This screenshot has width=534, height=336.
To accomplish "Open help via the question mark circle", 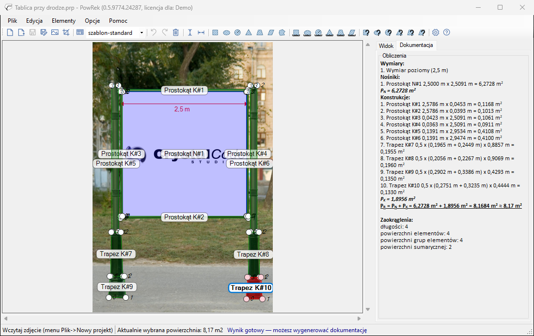I will tap(447, 33).
